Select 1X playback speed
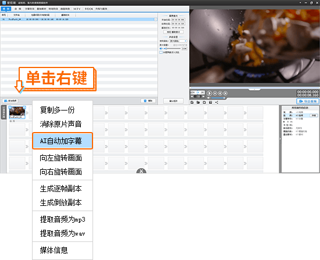 tap(197, 92)
